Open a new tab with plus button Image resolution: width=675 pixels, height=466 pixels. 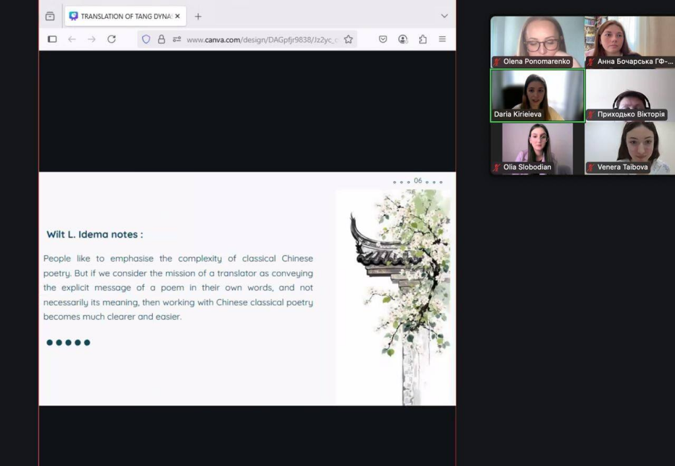click(x=198, y=16)
